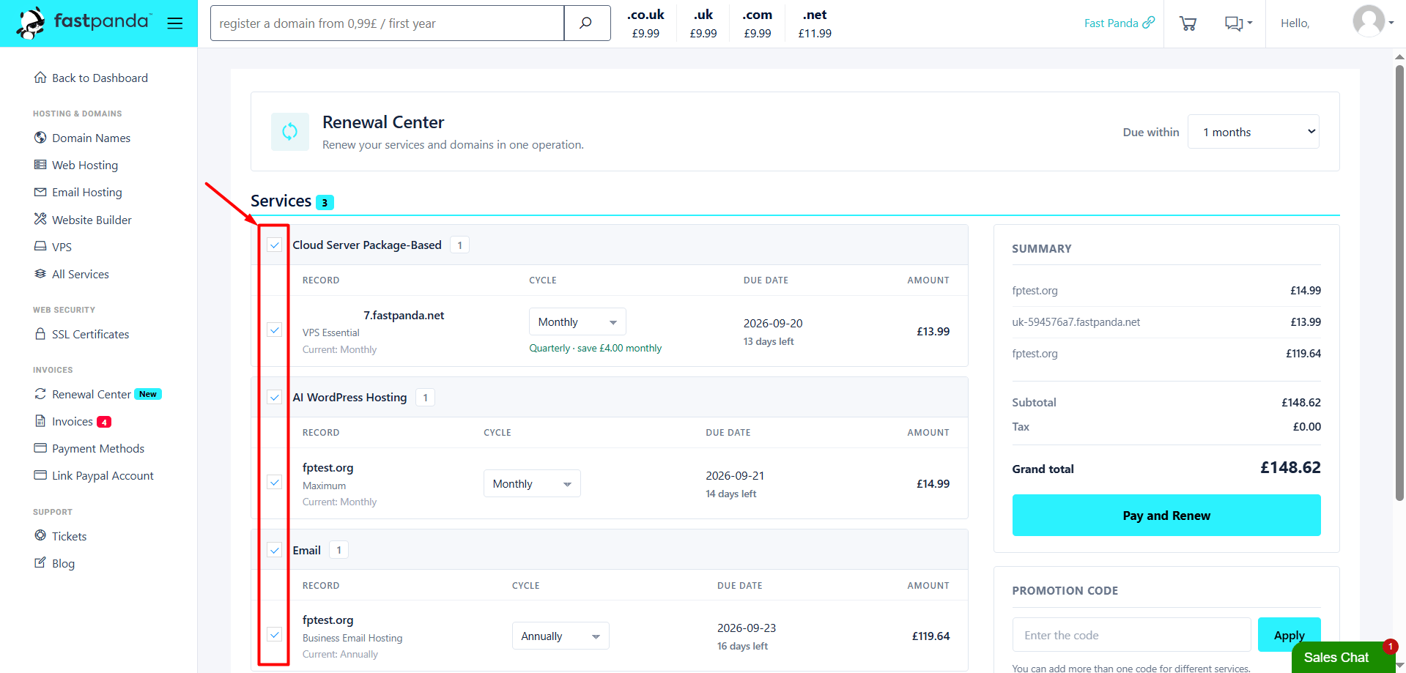Image resolution: width=1406 pixels, height=673 pixels.
Task: Open Website Builder menu item
Action: [92, 220]
